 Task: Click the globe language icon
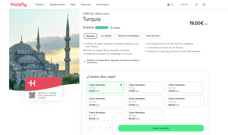tap(168, 5)
